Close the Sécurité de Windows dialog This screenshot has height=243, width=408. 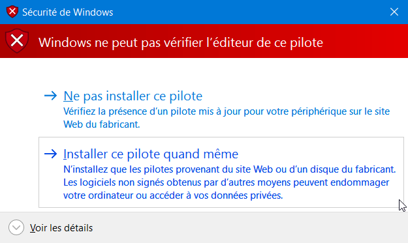(394, 12)
